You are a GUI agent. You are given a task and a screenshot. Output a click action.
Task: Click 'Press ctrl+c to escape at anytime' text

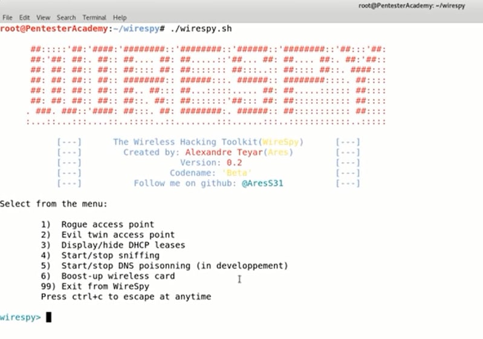click(126, 297)
